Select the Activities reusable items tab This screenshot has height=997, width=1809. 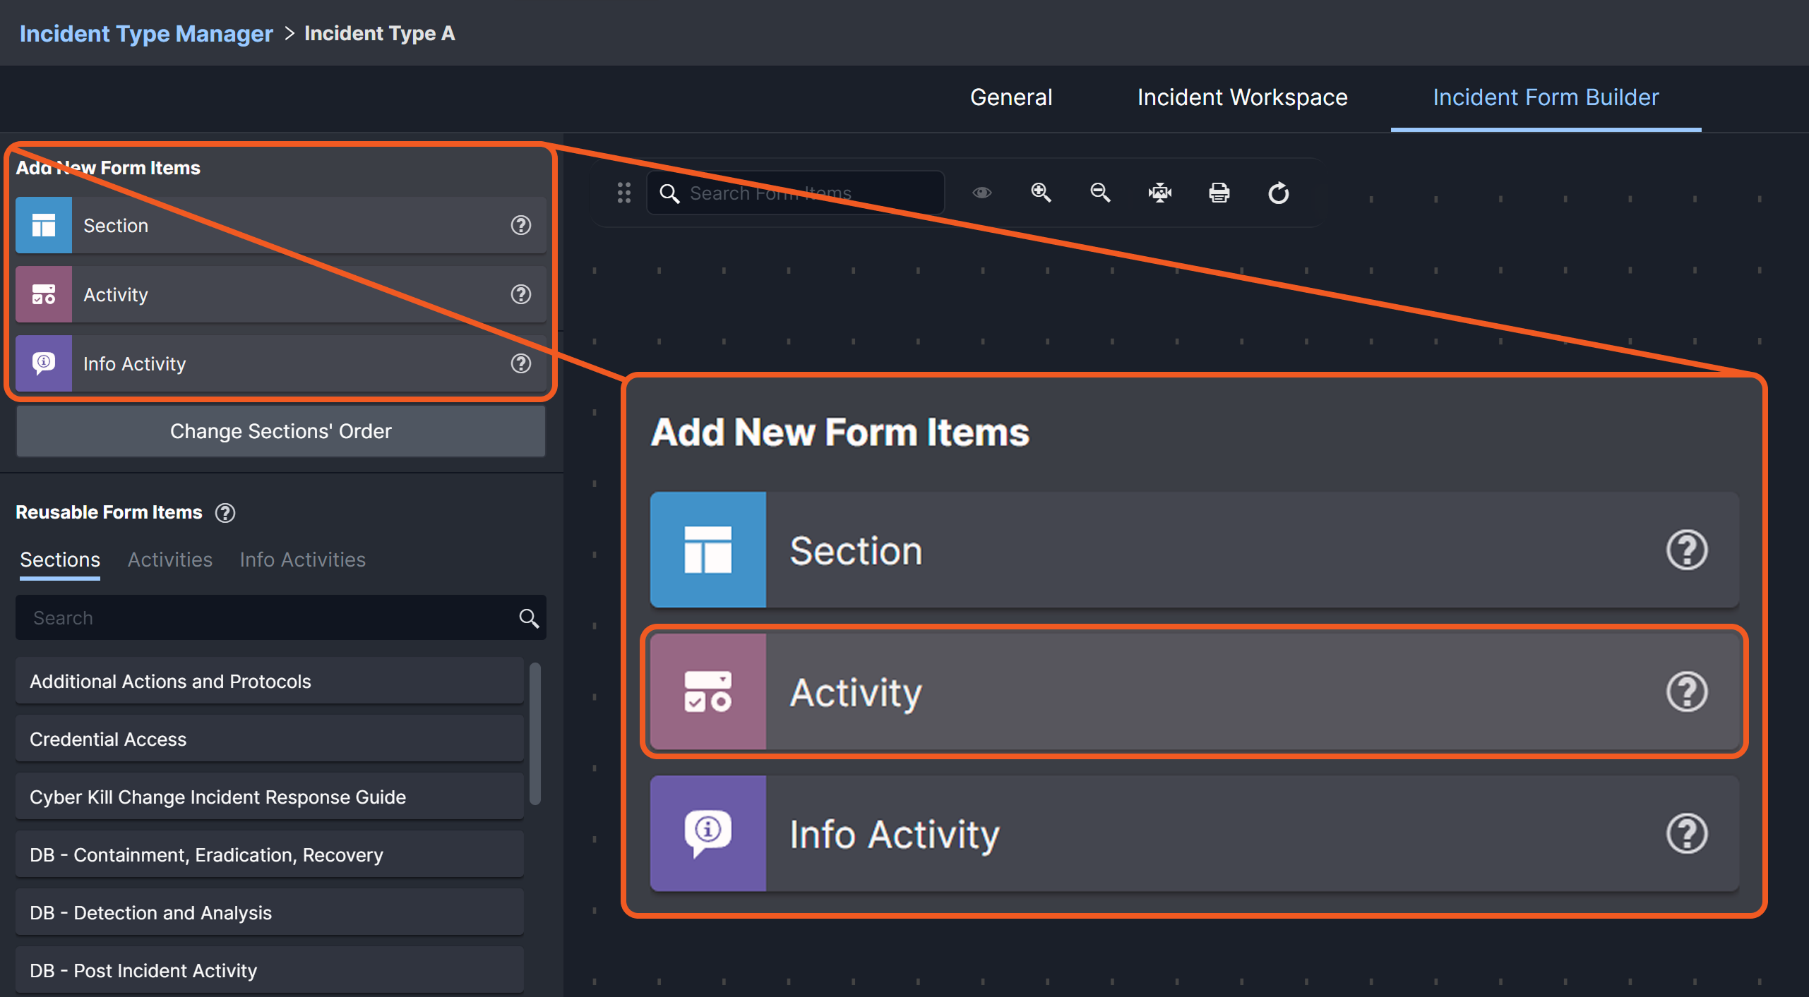pos(169,560)
